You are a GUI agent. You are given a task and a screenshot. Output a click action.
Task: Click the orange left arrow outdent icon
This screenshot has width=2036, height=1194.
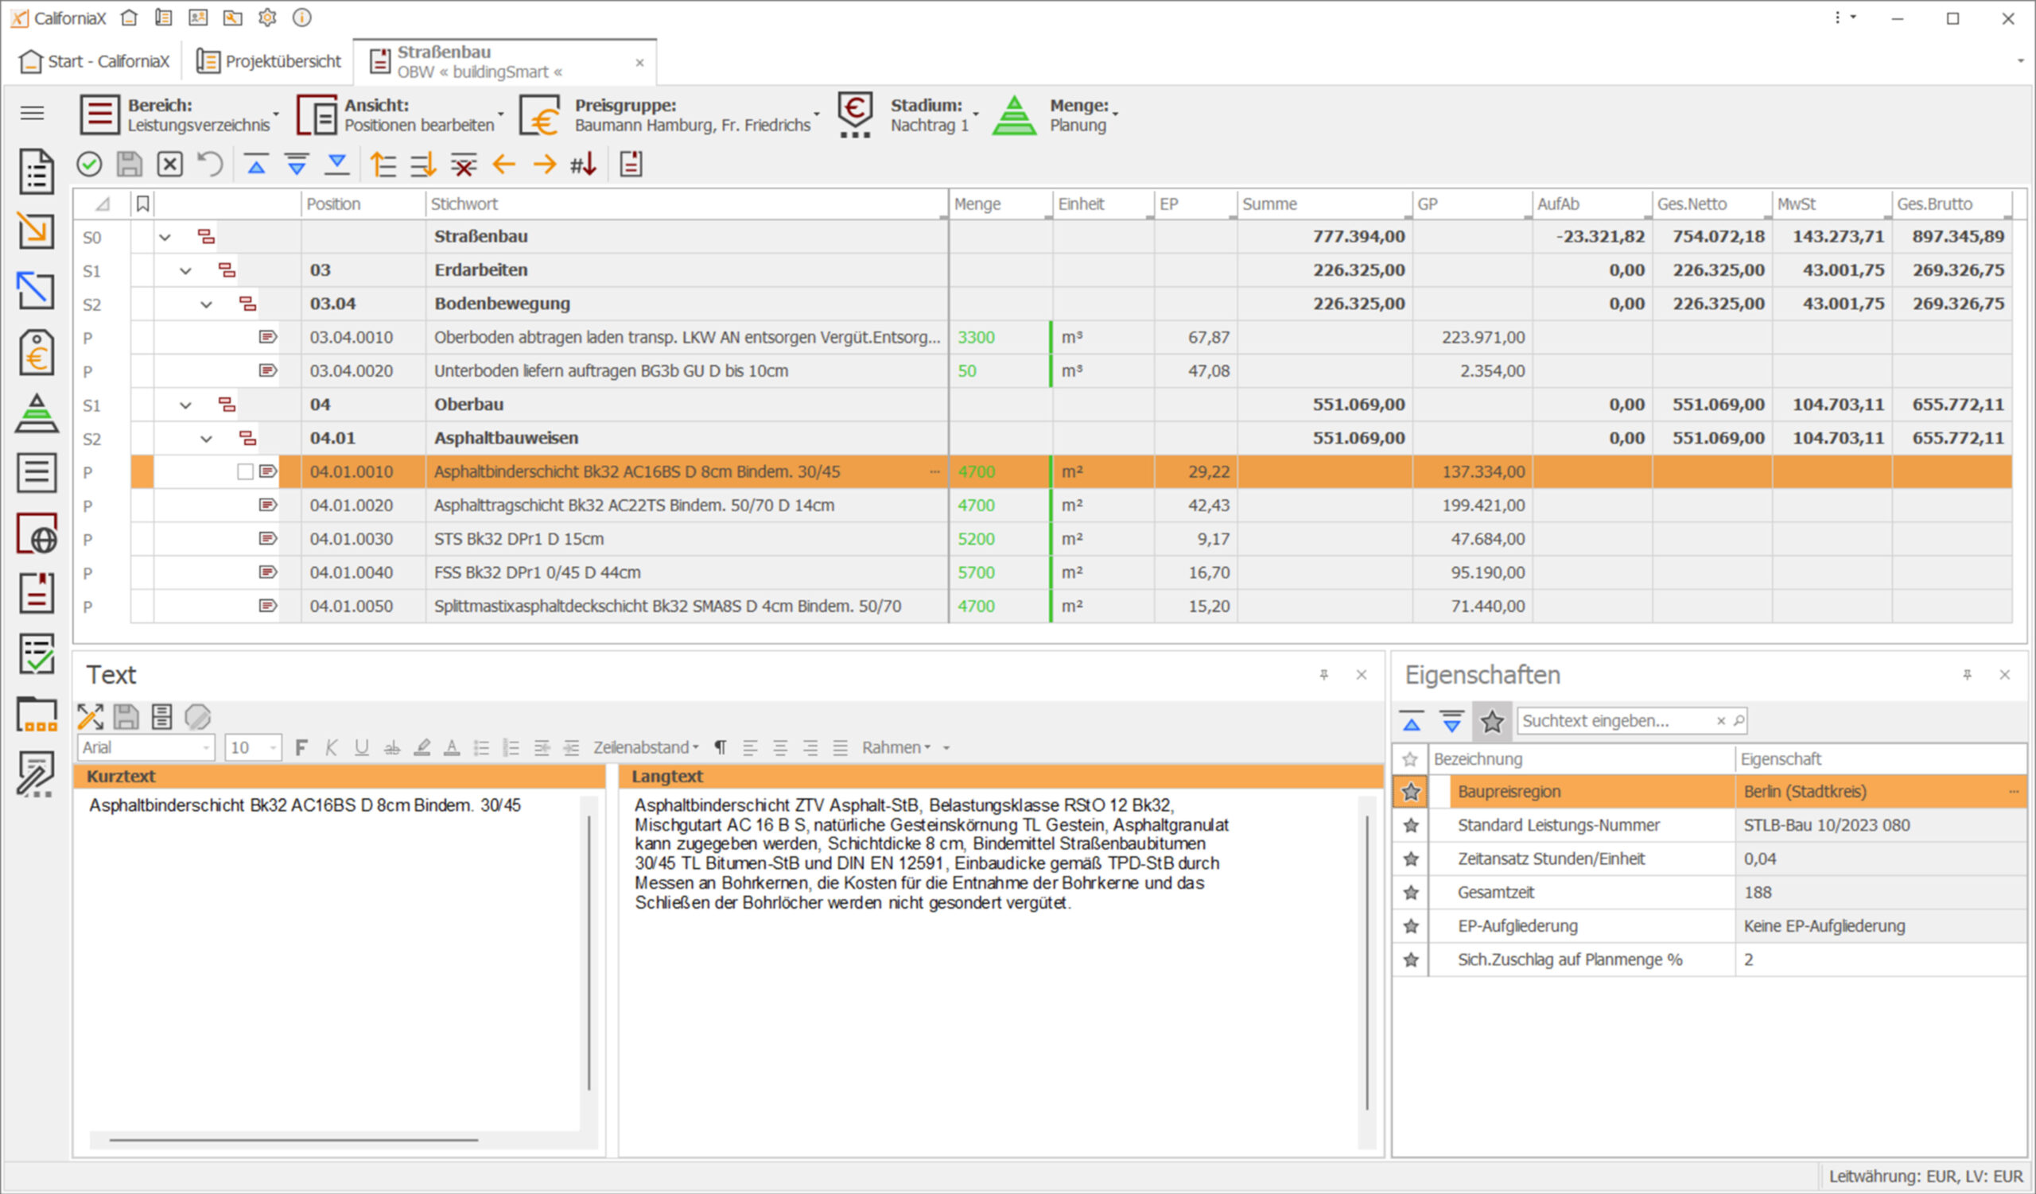tap(503, 165)
